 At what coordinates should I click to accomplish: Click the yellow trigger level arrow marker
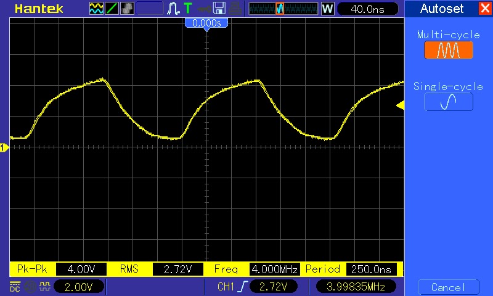[400, 105]
